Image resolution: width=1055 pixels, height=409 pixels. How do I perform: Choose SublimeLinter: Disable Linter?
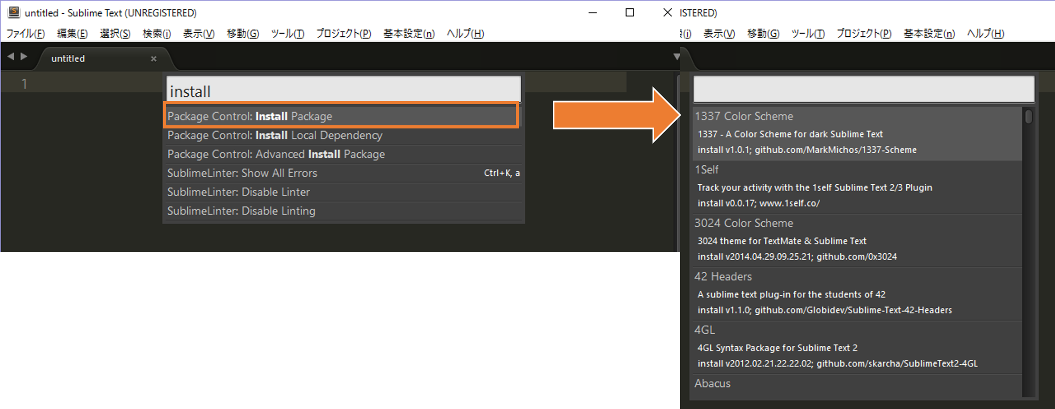343,192
